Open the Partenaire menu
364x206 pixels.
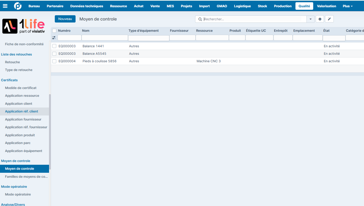55,6
